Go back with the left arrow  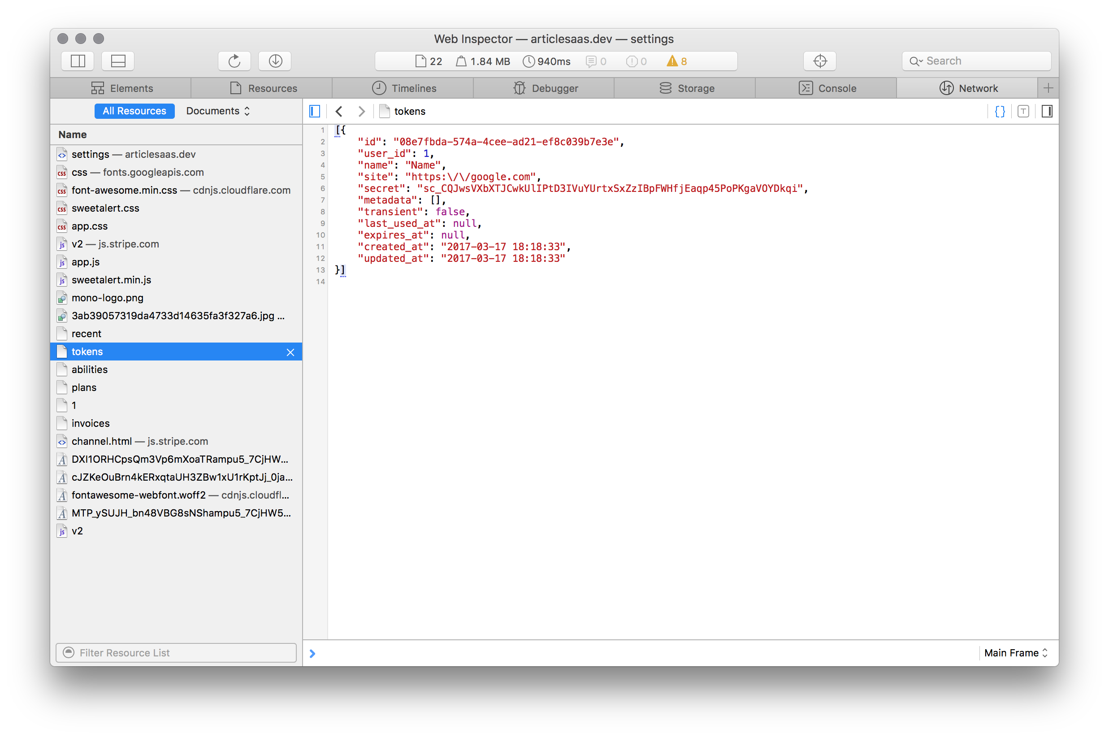tap(339, 112)
